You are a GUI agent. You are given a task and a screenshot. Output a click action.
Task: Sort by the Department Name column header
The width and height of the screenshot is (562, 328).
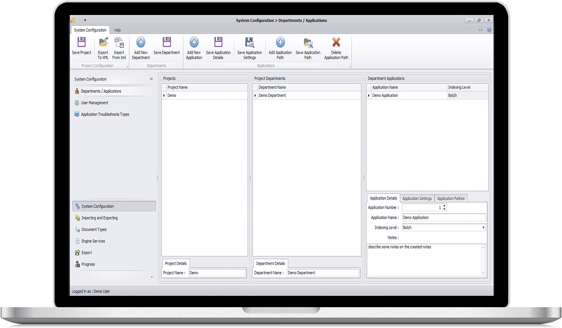click(309, 87)
